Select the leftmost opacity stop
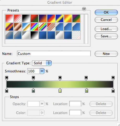 (x=7, y=78)
